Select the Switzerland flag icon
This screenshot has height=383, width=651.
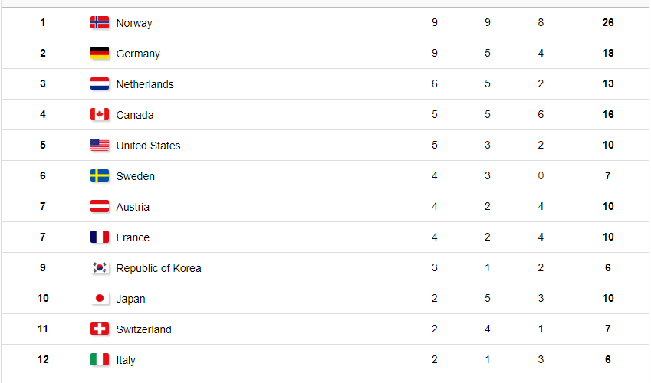click(100, 329)
